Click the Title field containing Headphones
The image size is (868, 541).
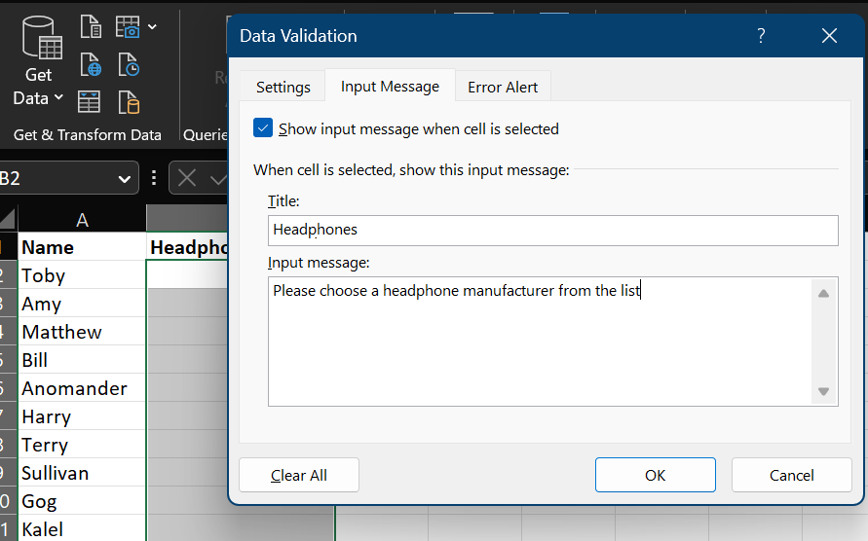point(553,230)
